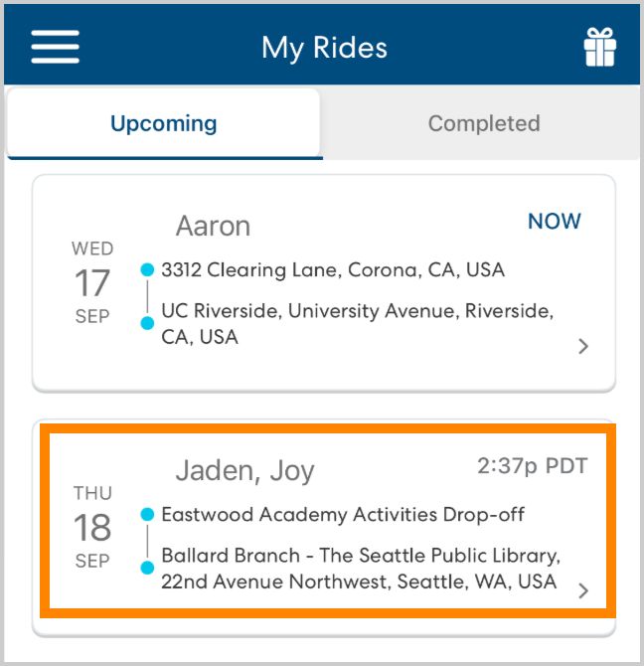
Task: Expand Jaden, Joy ride details chevron
Action: tap(583, 590)
